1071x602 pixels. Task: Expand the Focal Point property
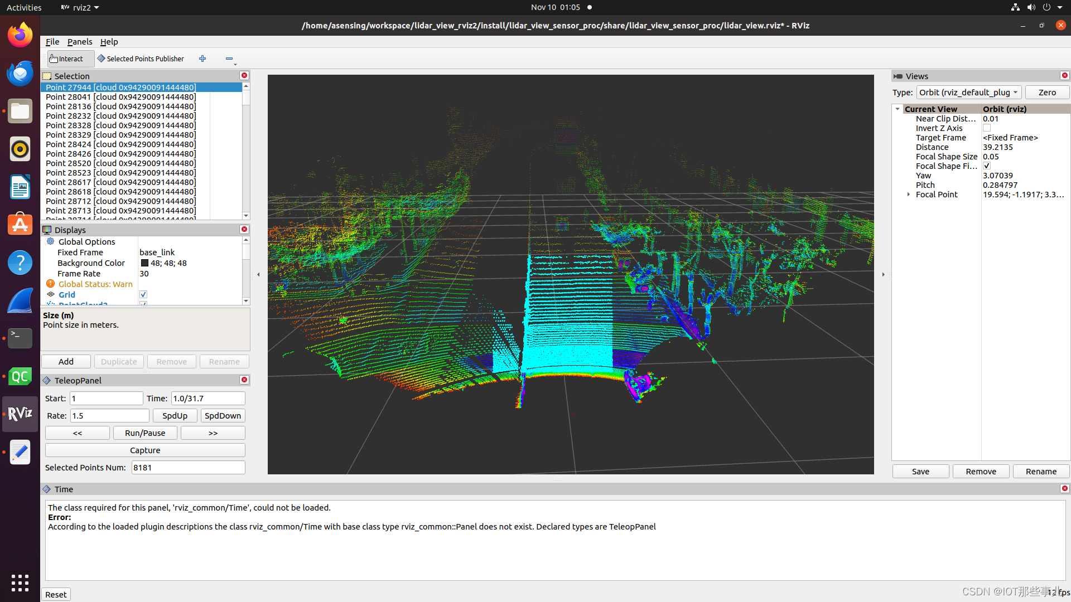[908, 195]
